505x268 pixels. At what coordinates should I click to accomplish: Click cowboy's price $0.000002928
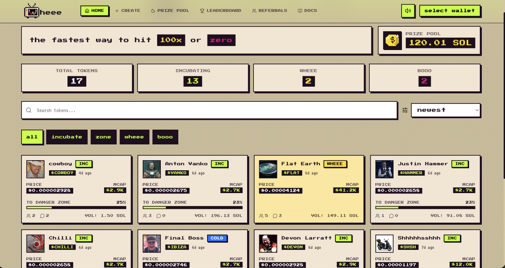pos(49,191)
